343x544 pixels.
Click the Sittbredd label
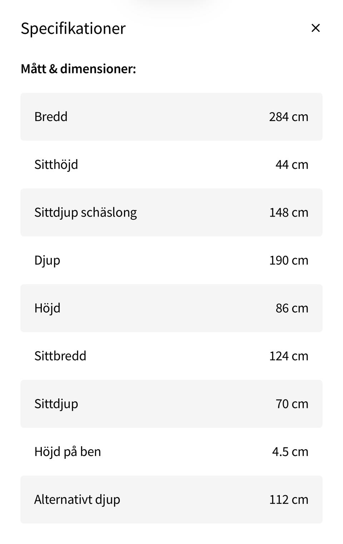60,356
